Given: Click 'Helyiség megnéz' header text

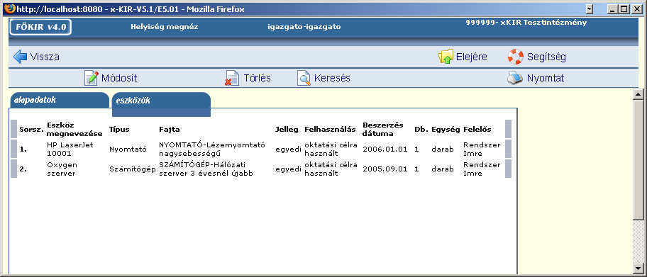Looking at the screenshot, I should point(164,27).
